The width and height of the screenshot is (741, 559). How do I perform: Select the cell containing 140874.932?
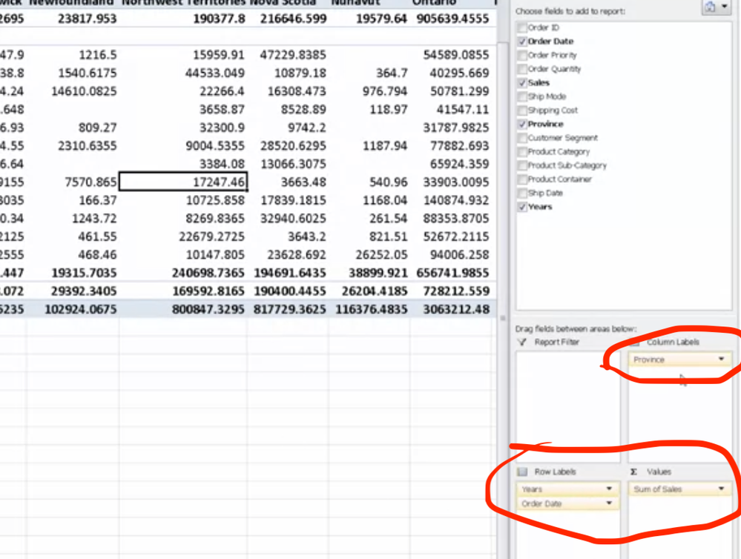coord(451,200)
